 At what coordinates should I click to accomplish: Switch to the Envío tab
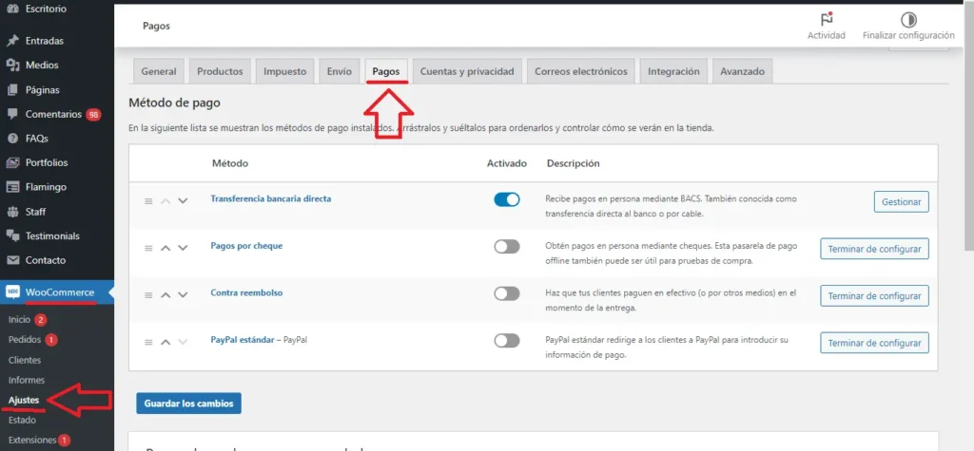click(x=340, y=71)
